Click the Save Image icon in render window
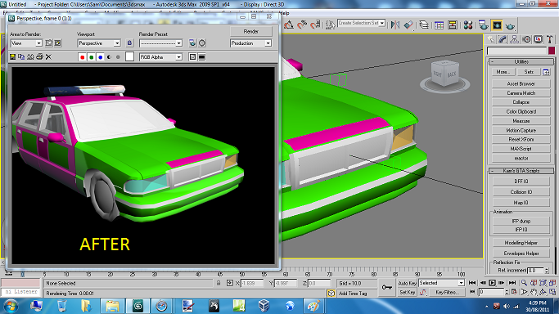The width and height of the screenshot is (559, 314). [x=13, y=57]
